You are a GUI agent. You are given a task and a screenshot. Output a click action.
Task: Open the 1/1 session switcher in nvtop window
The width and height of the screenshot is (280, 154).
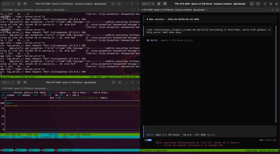pyautogui.click(x=6, y=82)
